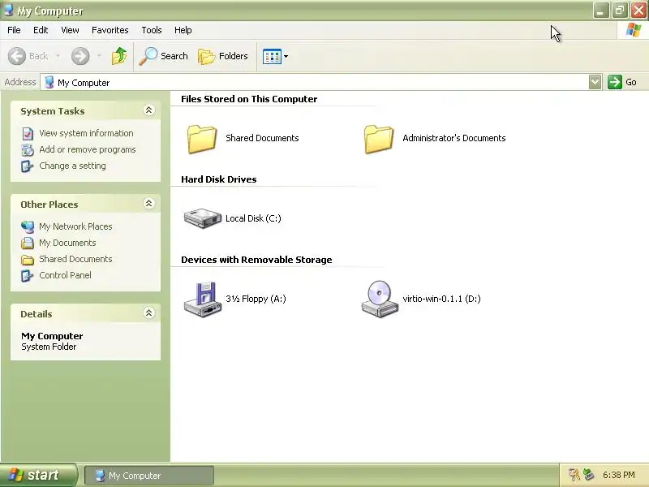
Task: Click the virtio-win-0.1.1 (D:) label
Action: (x=441, y=299)
